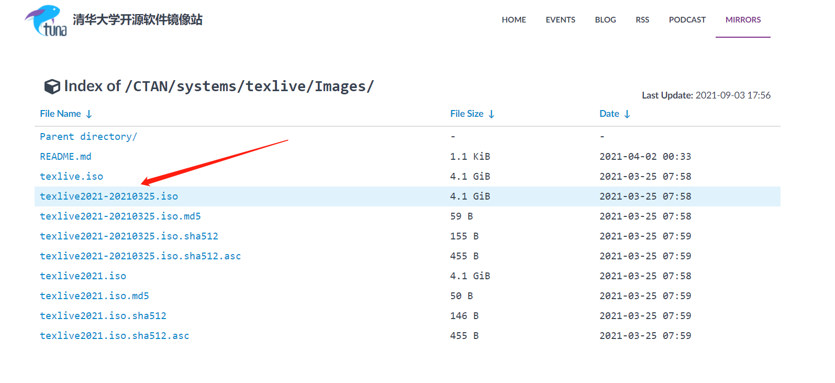Viewport: 835px width, 383px height.
Task: Open texlive2021.iso.md5 checksum
Action: click(94, 296)
